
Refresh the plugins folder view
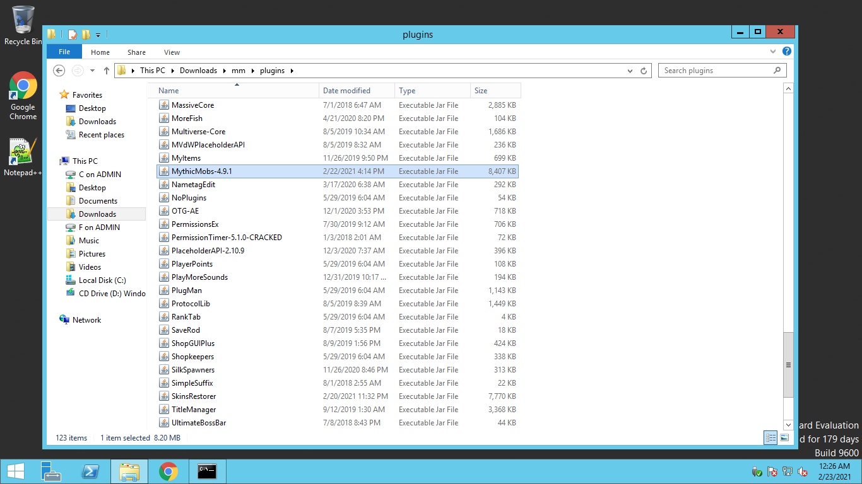pos(644,71)
